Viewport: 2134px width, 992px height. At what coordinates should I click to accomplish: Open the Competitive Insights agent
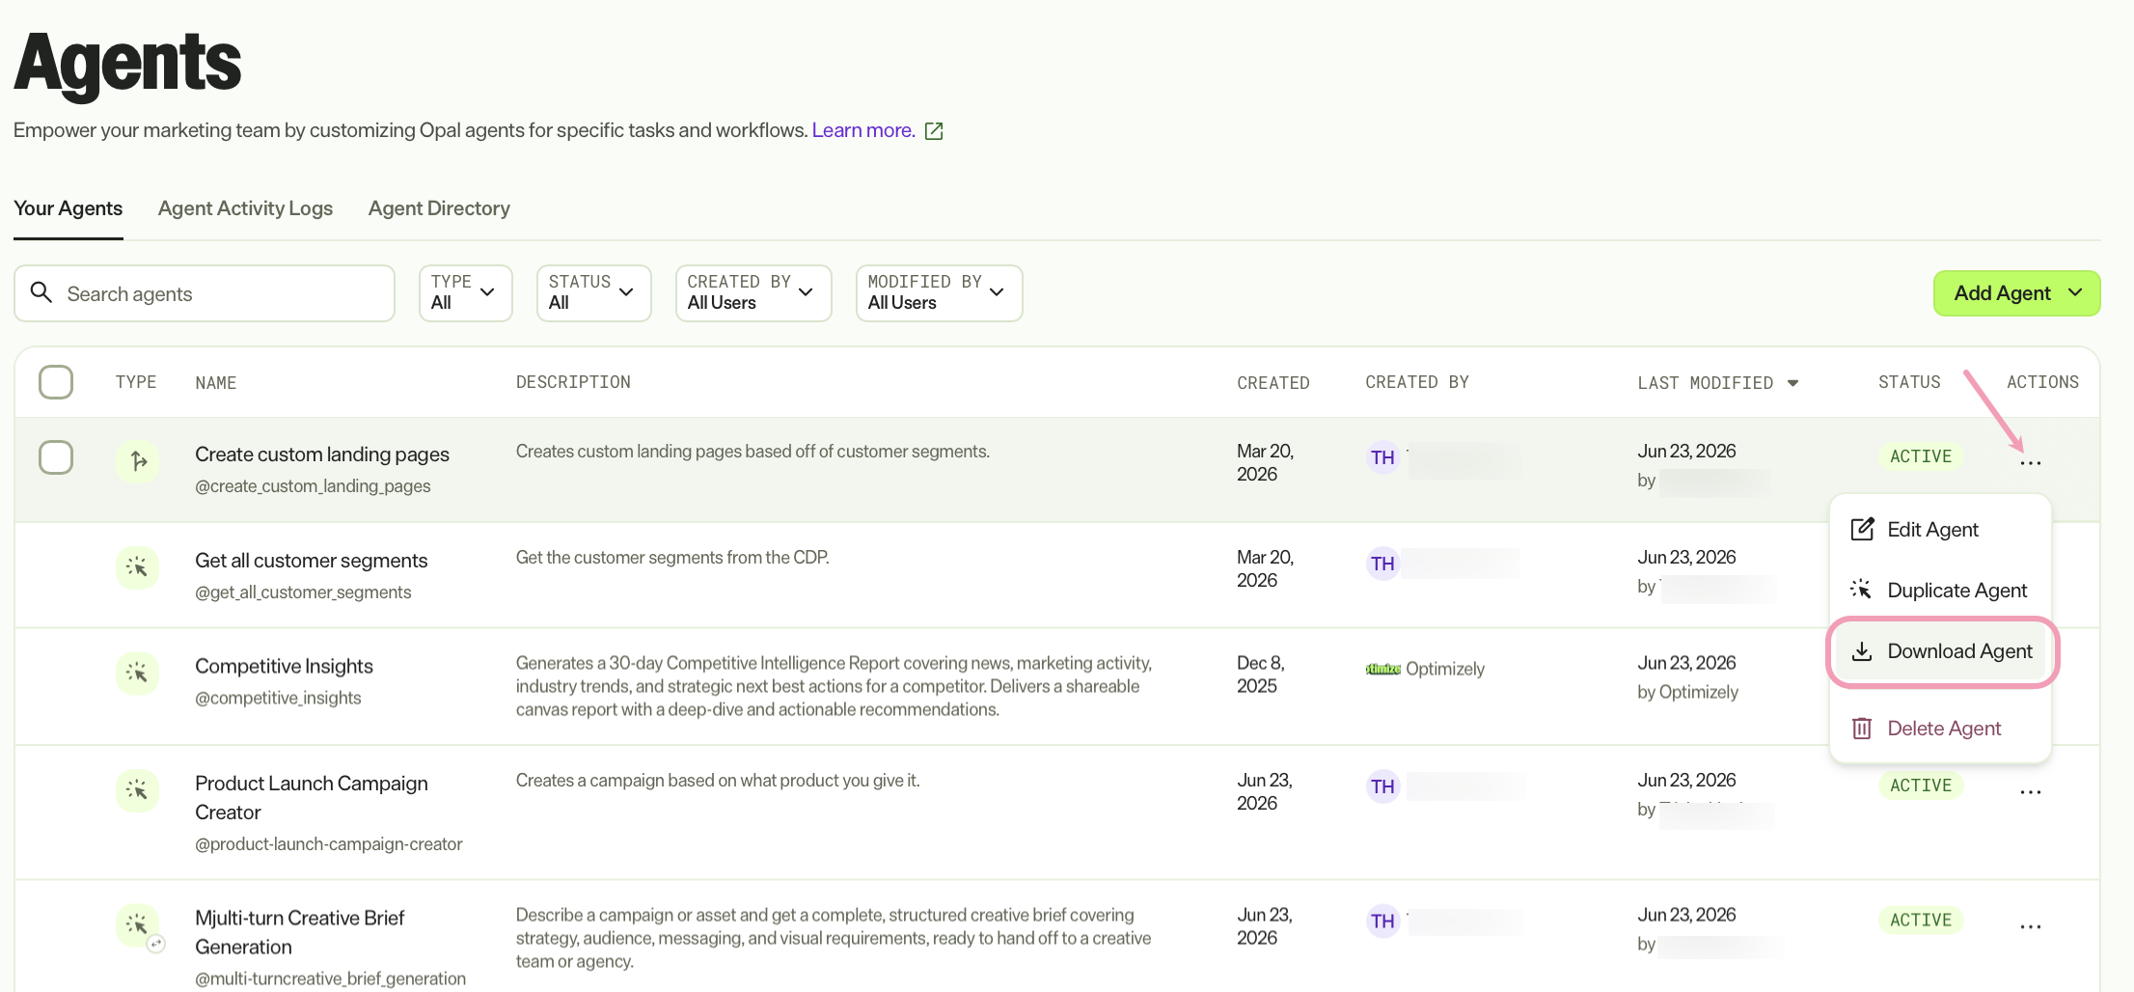284,666
